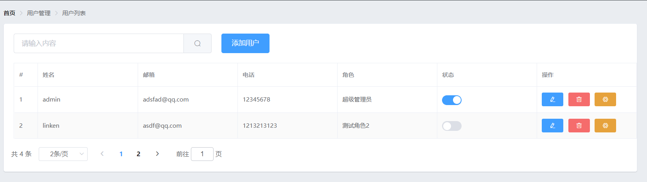This screenshot has width=647, height=182.
Task: Click the edit pencil icon for linken
Action: [x=552, y=126]
